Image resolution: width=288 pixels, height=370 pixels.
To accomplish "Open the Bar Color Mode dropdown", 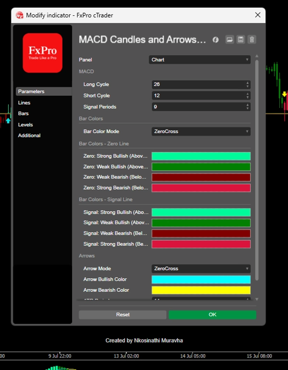I will (201, 131).
